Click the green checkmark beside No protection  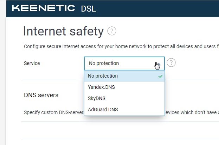160,76
